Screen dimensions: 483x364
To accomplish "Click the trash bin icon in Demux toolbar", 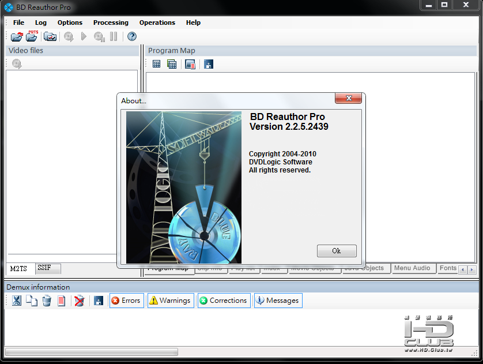I will click(47, 301).
